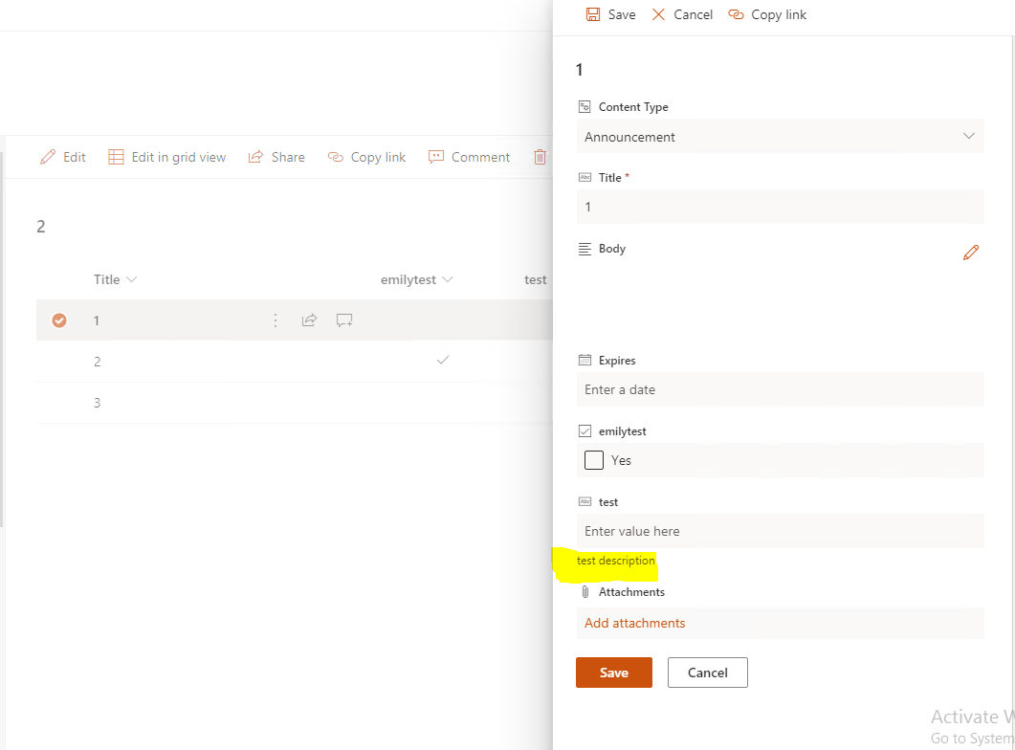Click Share in the list command bar
1015x750 pixels.
pyautogui.click(x=276, y=157)
